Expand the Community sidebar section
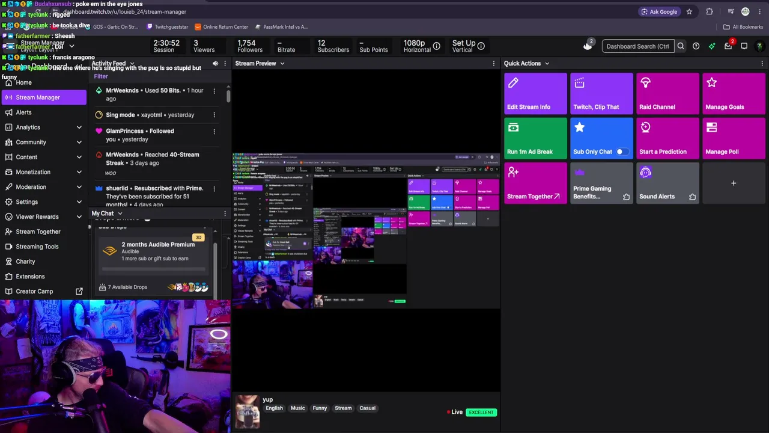This screenshot has width=769, height=433. (79, 143)
